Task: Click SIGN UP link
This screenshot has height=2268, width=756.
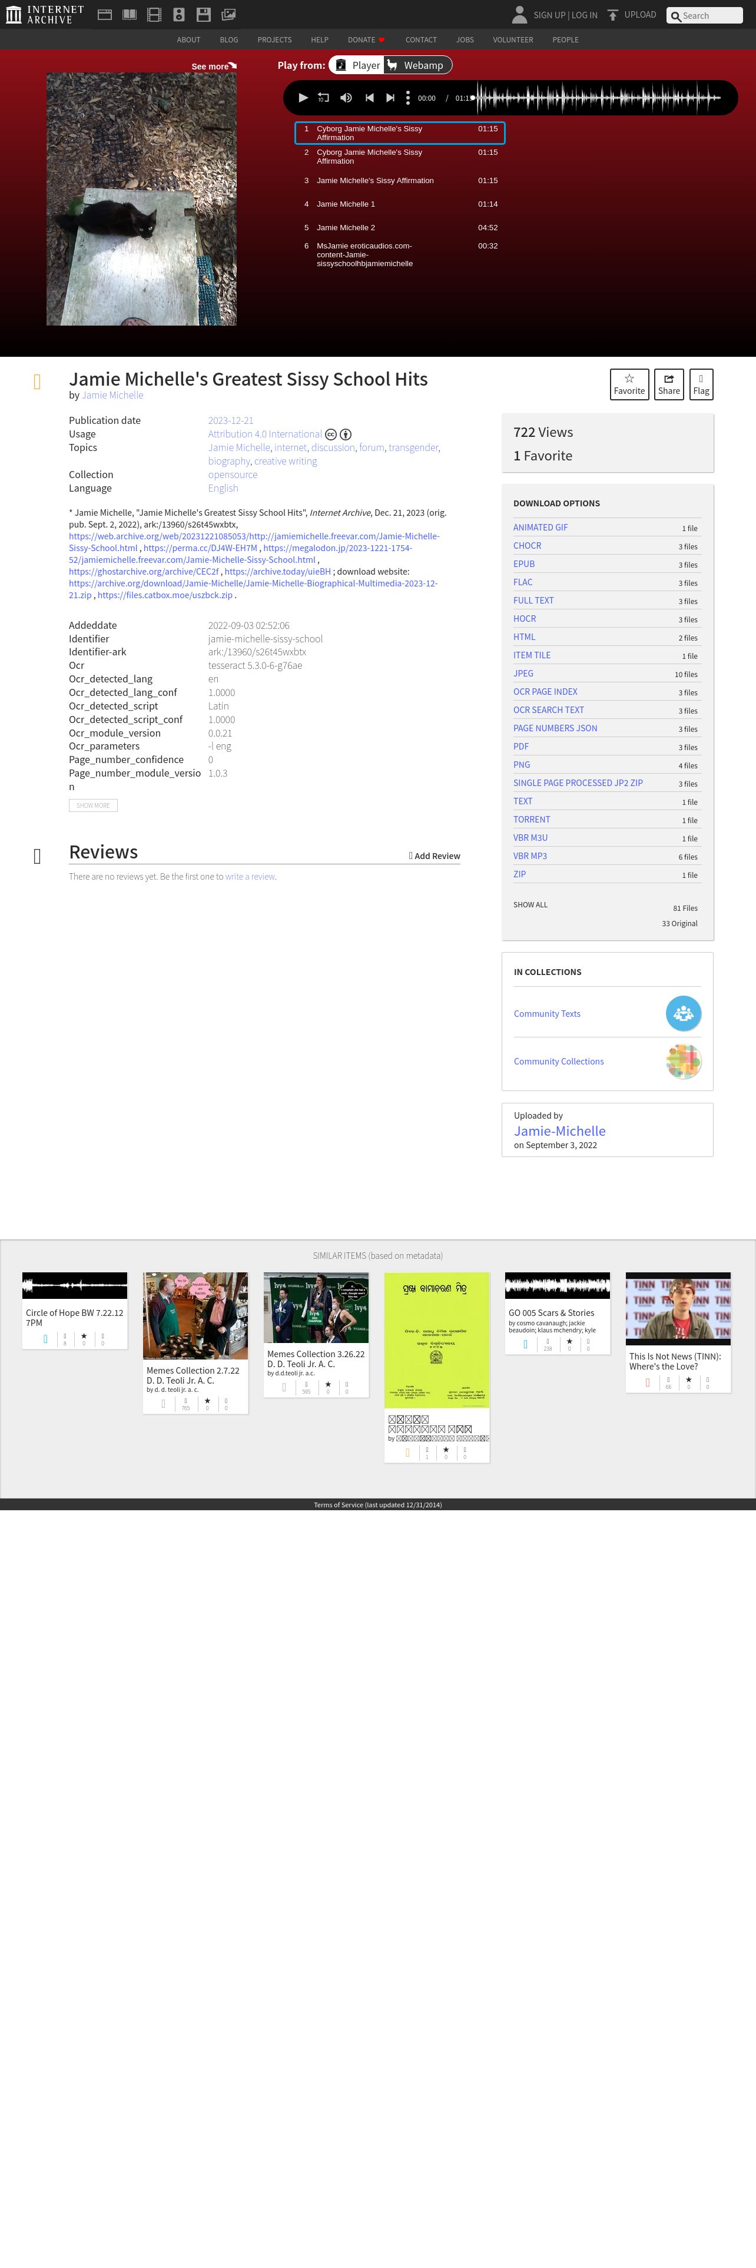Action: 549,15
